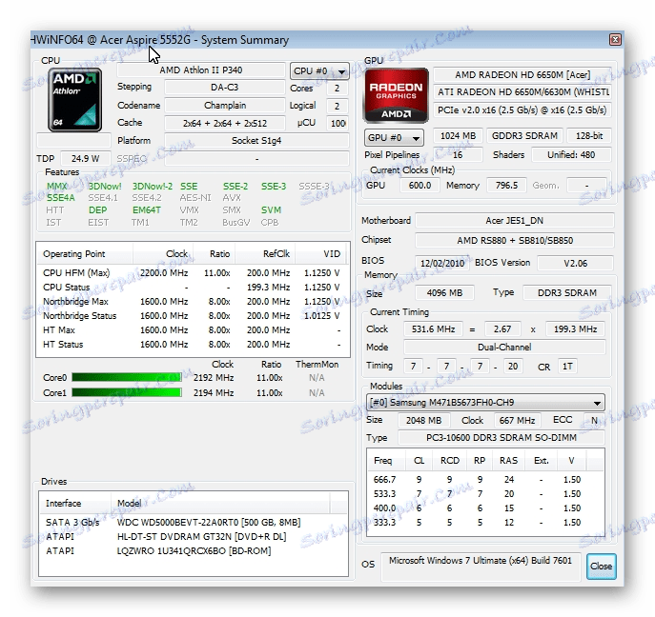Click the AMD Athlon CPU logo
Viewport: 655px width, 617px height.
[74, 100]
